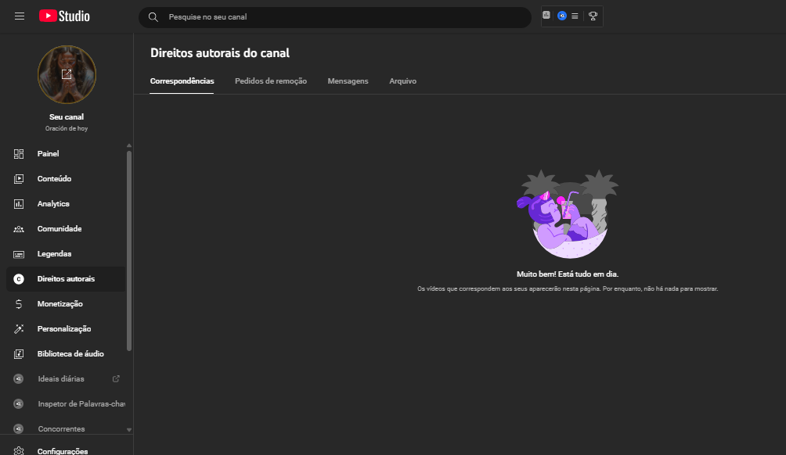786x455 pixels.
Task: Click the 'Direitos autorais do canal' heading
Action: 220,53
